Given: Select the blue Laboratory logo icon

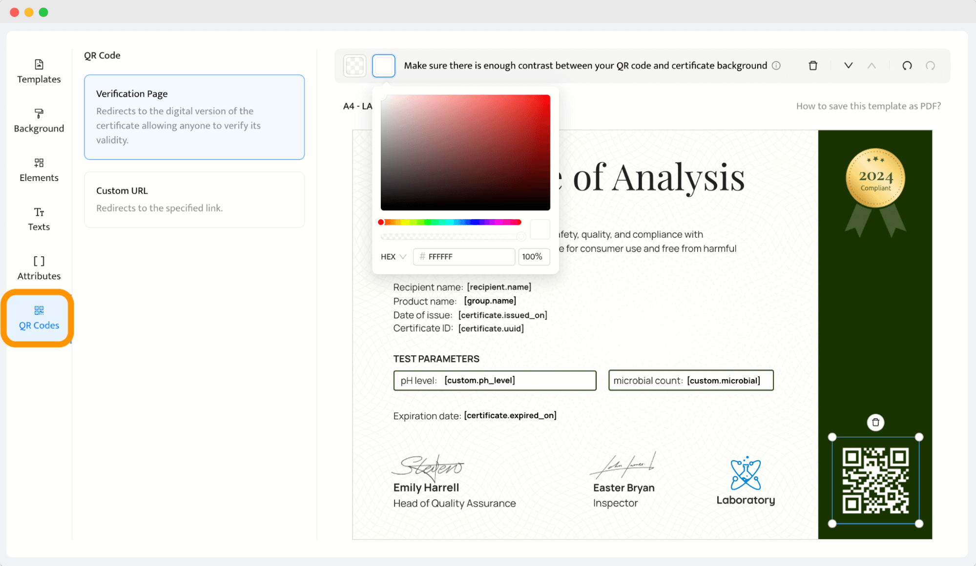Looking at the screenshot, I should (x=746, y=473).
